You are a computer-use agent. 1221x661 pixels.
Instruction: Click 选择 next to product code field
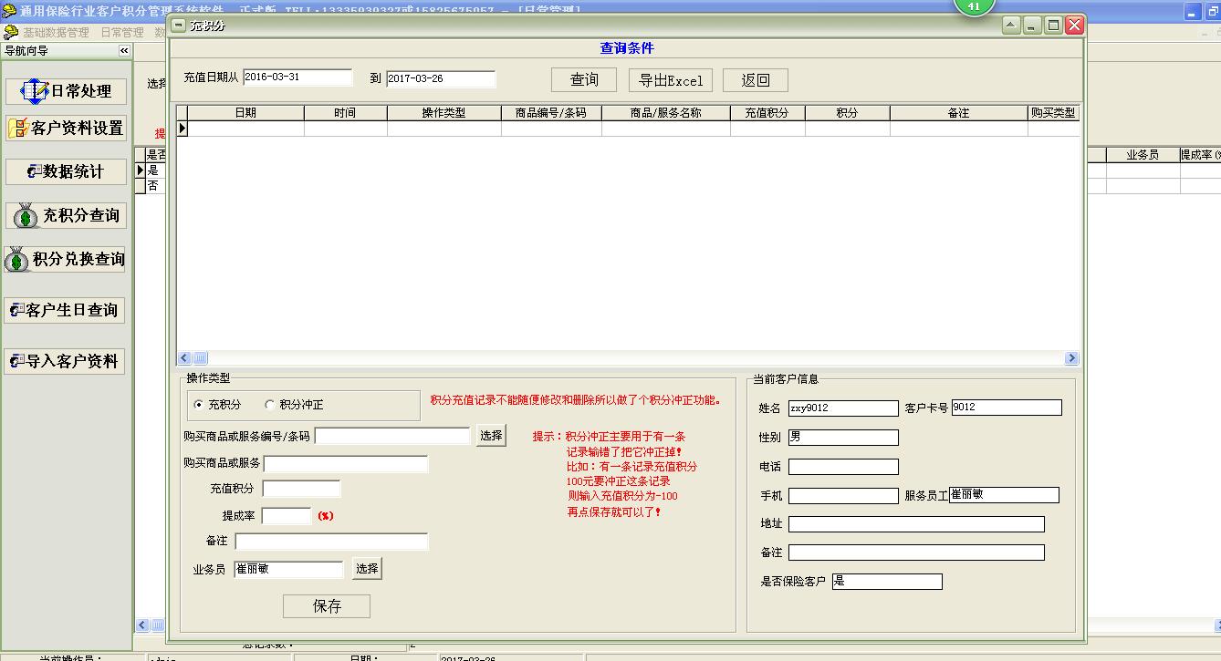click(x=491, y=436)
